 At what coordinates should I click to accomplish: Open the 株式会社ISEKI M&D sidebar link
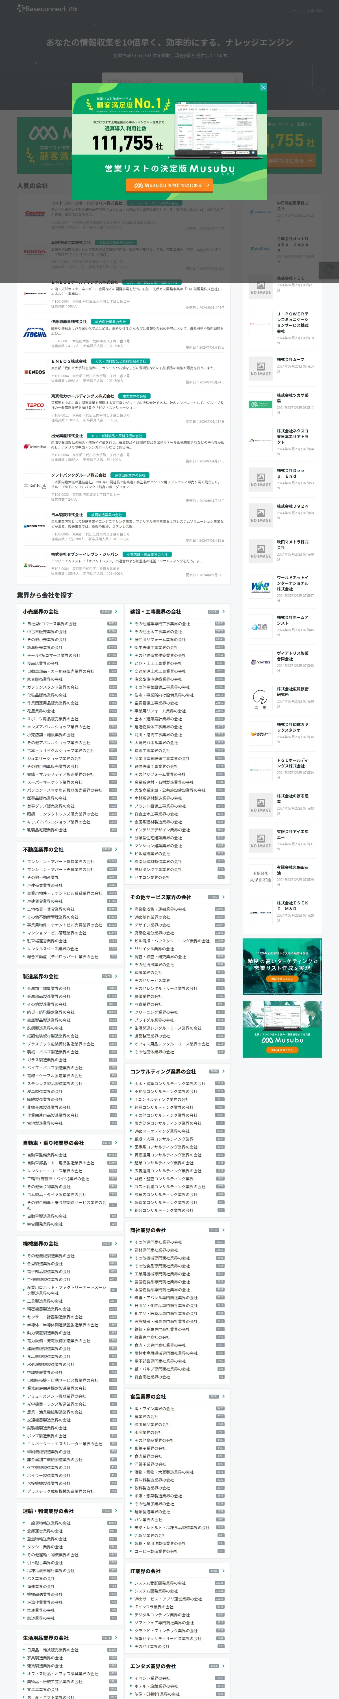(x=293, y=906)
